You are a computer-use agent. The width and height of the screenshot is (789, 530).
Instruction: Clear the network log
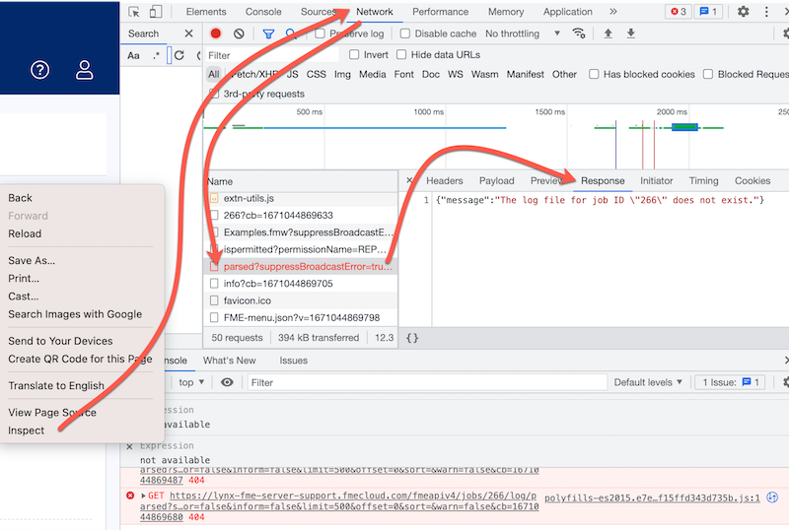[239, 33]
